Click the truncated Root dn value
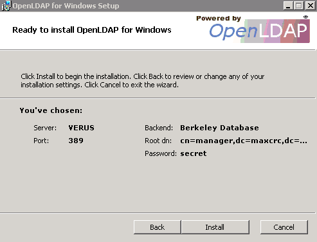 pyautogui.click(x=244, y=141)
